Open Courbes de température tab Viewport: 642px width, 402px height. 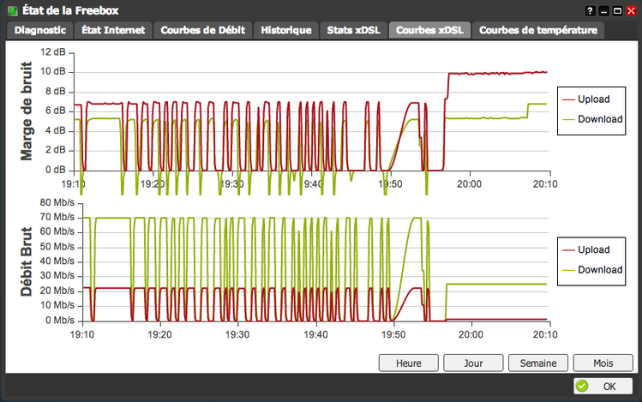coord(538,30)
